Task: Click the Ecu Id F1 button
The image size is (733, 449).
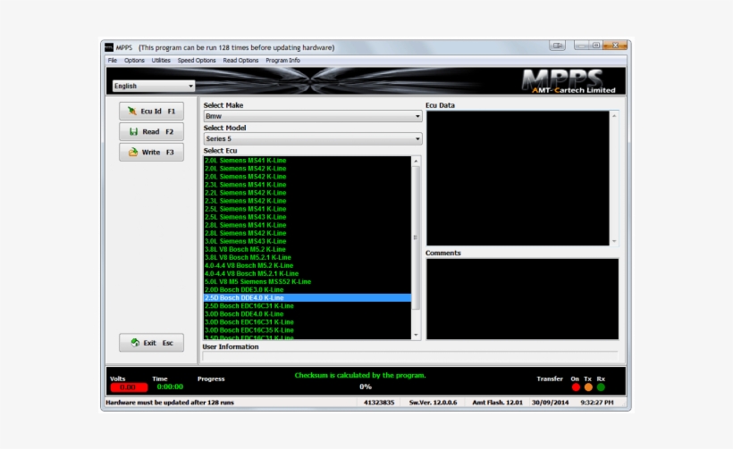Action: tap(151, 112)
